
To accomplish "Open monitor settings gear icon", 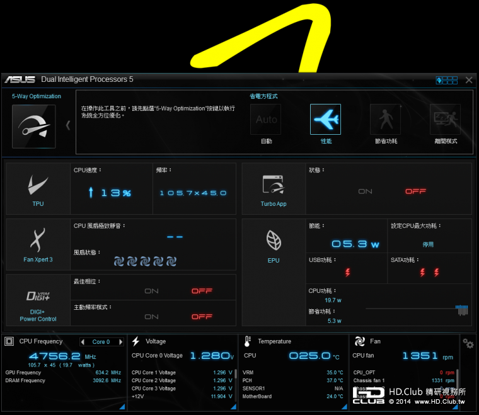I will point(468,343).
